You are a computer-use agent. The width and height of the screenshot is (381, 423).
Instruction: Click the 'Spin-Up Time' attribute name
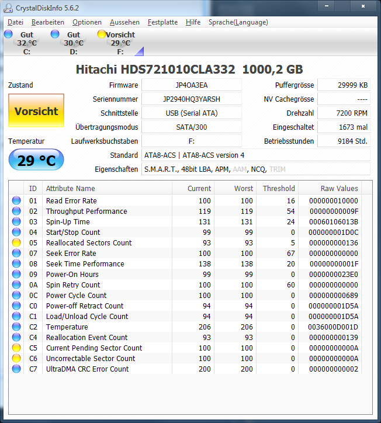click(x=68, y=222)
